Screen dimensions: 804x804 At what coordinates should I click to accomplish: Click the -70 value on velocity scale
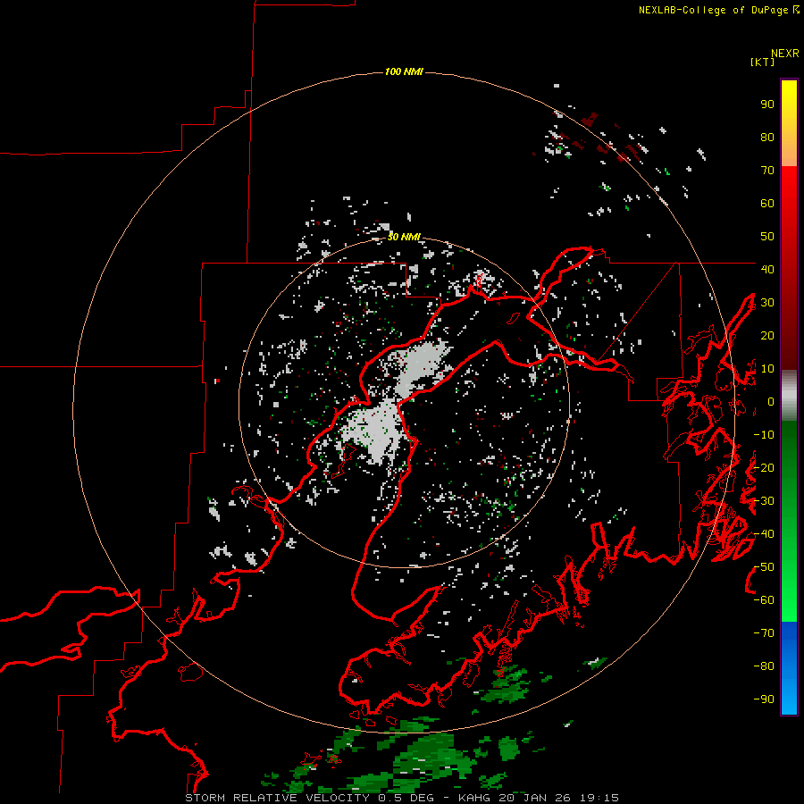[764, 633]
